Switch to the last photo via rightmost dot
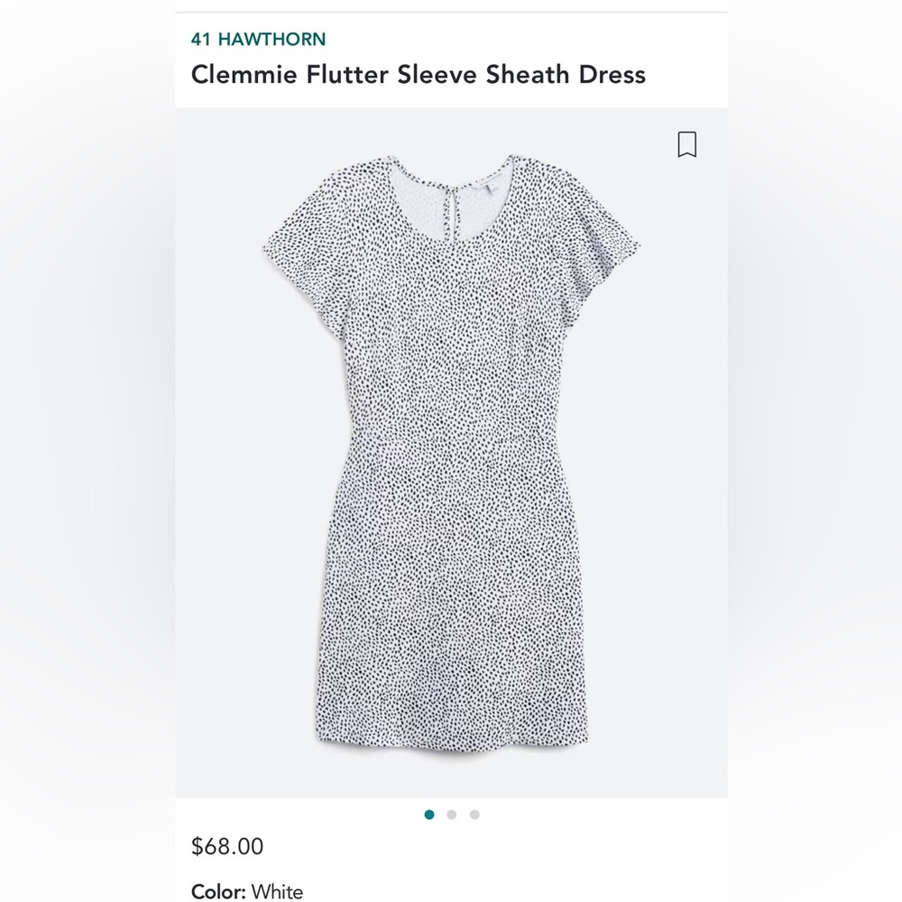The height and width of the screenshot is (902, 902). (475, 813)
